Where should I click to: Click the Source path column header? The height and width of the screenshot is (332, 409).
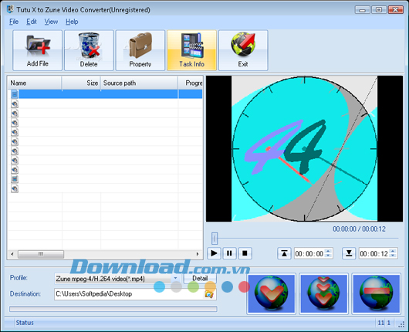click(x=139, y=83)
